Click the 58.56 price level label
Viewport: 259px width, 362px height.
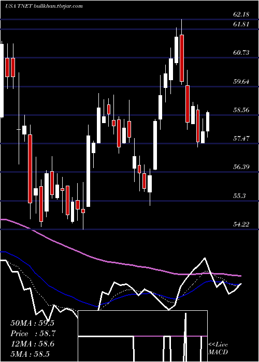[x=241, y=110]
